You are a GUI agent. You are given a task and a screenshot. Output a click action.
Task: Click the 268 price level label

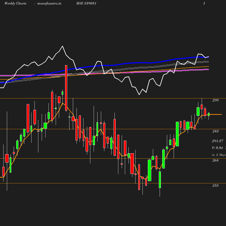216,160
